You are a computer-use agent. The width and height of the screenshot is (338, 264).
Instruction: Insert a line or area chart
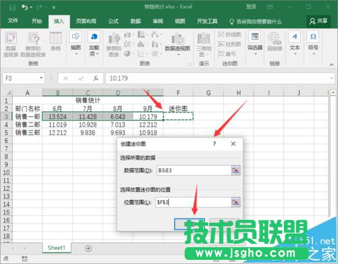point(128,44)
